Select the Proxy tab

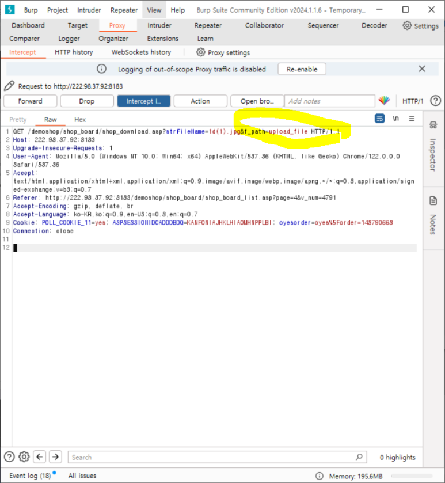click(117, 25)
